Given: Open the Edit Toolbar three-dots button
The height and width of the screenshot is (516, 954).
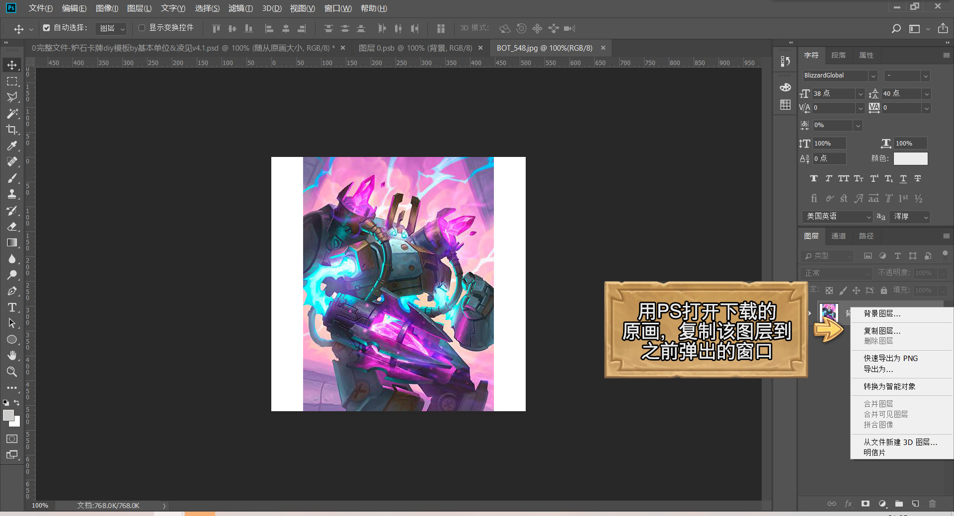Looking at the screenshot, I should (12, 388).
